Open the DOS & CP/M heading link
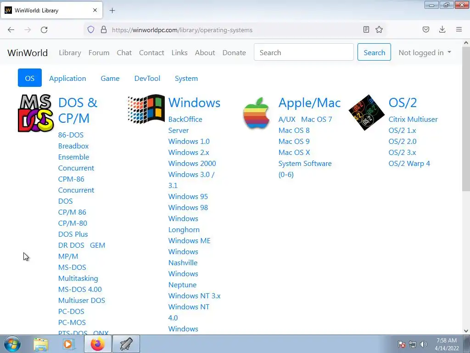Screen dimensions: 470x353 pos(78,110)
